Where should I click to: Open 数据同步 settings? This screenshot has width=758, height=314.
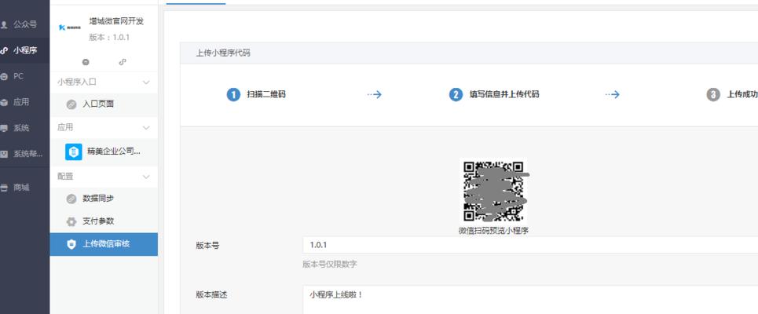point(104,199)
